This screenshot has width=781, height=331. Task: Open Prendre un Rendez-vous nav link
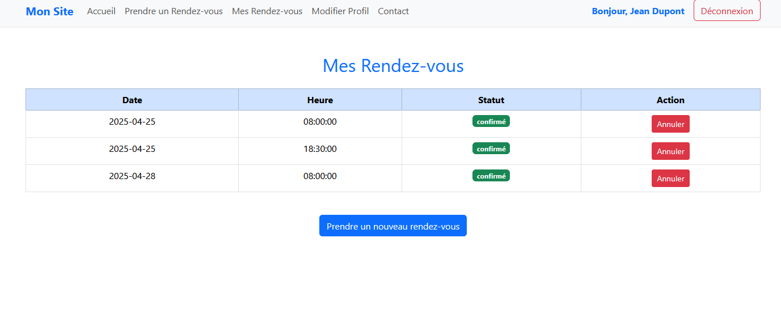coord(174,11)
